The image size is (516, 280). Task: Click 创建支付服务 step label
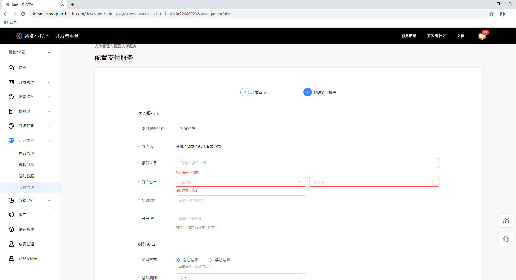point(325,92)
